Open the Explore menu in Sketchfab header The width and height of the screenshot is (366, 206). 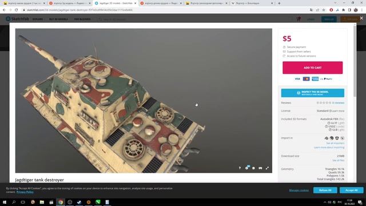pos(38,19)
